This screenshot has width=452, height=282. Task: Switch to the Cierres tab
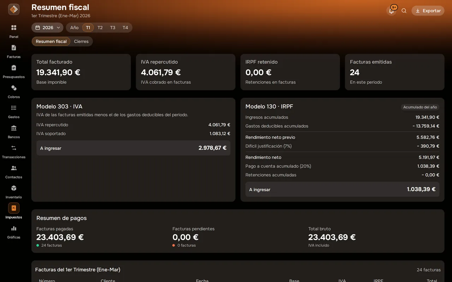[81, 41]
